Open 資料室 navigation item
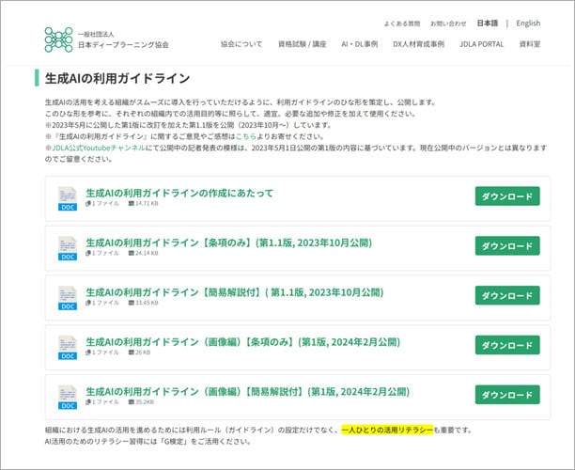This screenshot has width=575, height=470. click(530, 44)
